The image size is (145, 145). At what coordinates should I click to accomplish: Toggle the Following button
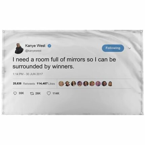(113, 48)
